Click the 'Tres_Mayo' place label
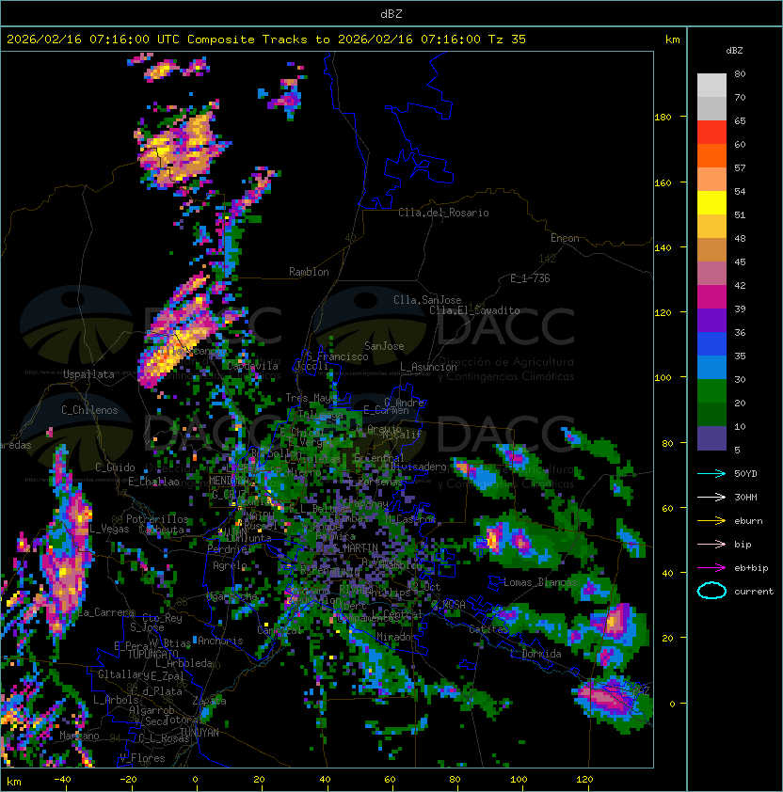 pyautogui.click(x=311, y=398)
